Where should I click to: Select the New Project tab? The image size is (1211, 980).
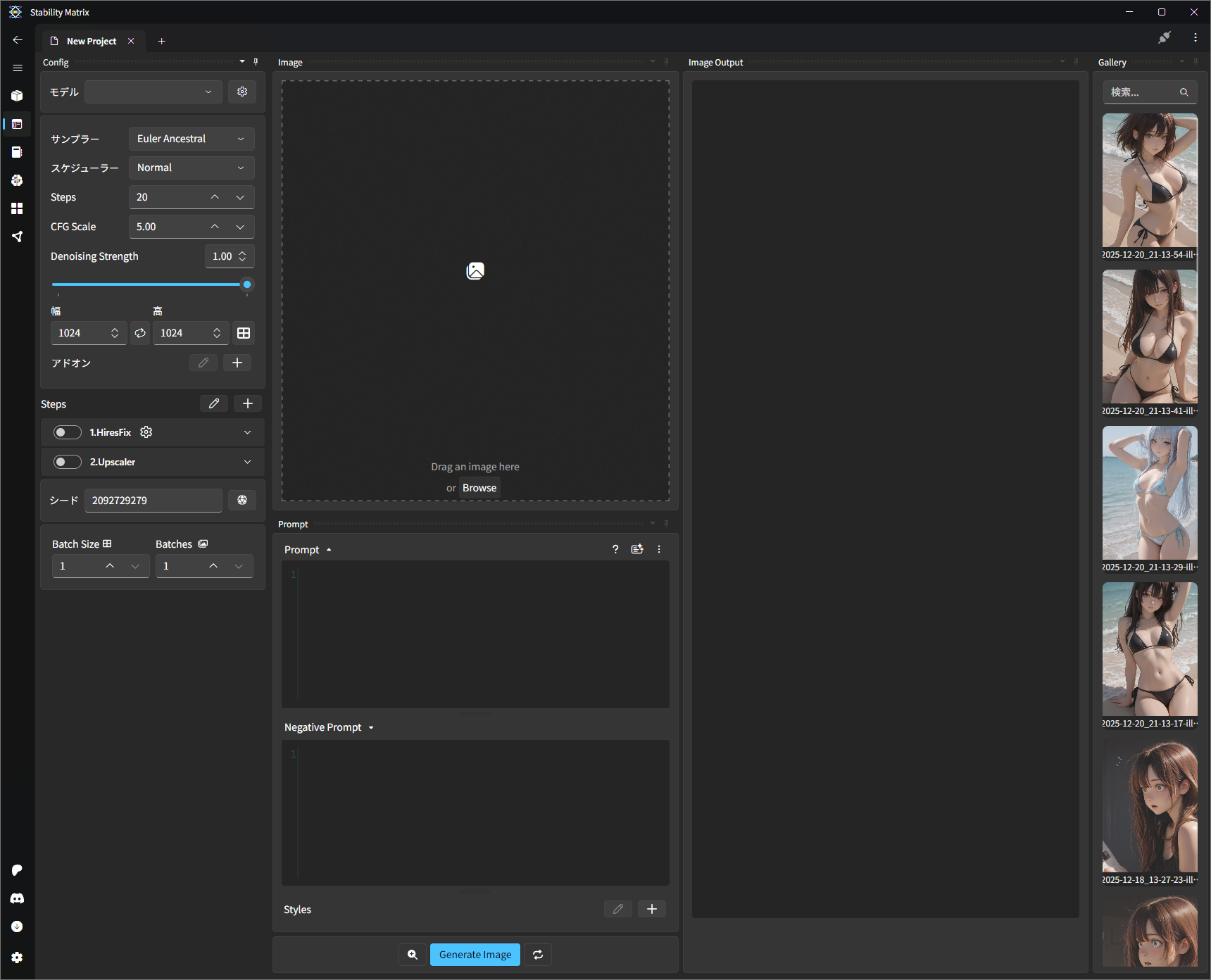[92, 41]
